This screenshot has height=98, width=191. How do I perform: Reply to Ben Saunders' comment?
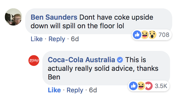(57, 39)
